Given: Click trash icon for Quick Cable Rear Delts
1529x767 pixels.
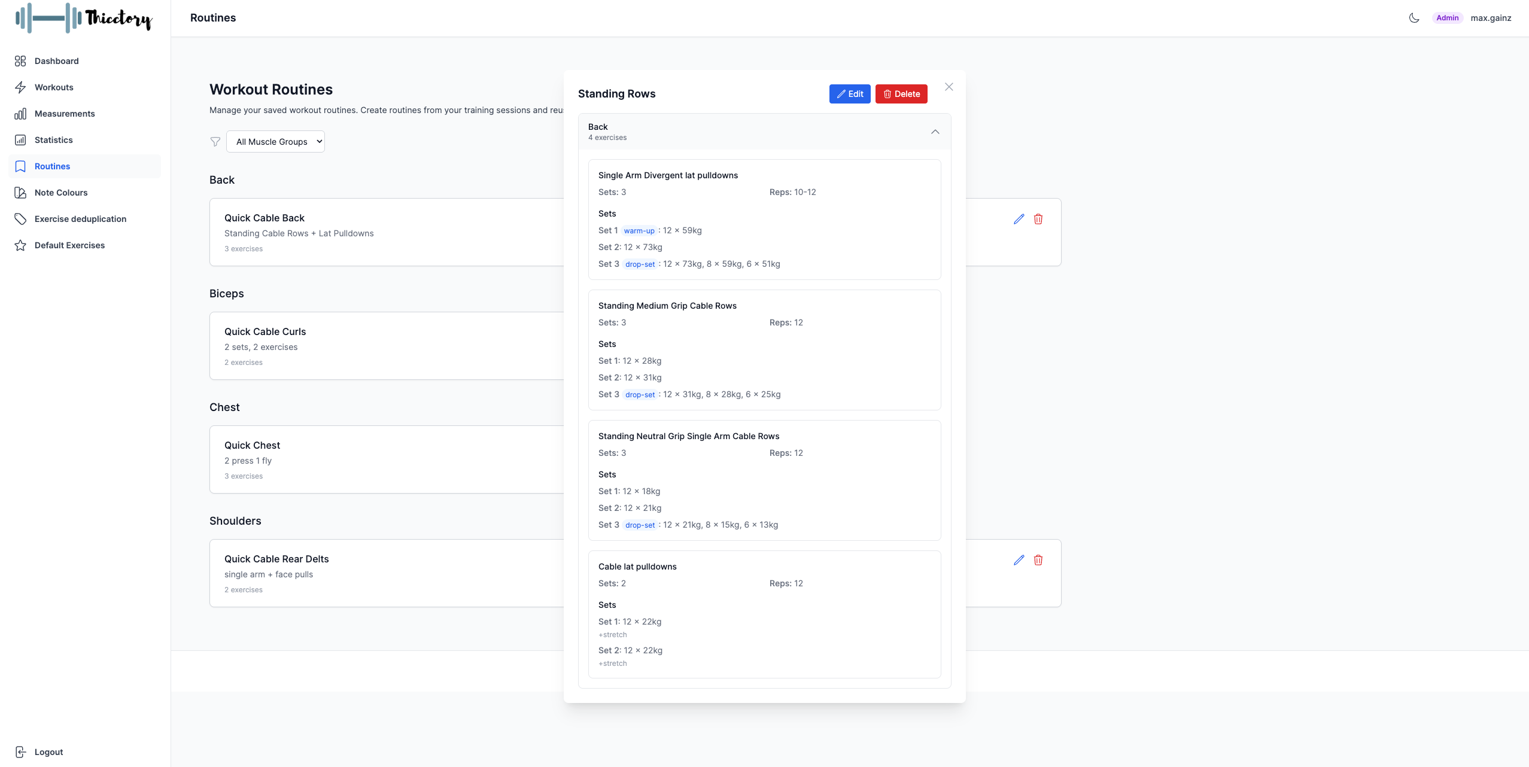Looking at the screenshot, I should (x=1038, y=560).
